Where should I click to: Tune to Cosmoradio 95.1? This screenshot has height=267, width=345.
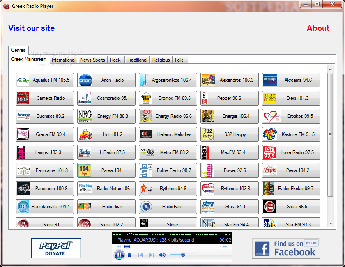pos(106,98)
